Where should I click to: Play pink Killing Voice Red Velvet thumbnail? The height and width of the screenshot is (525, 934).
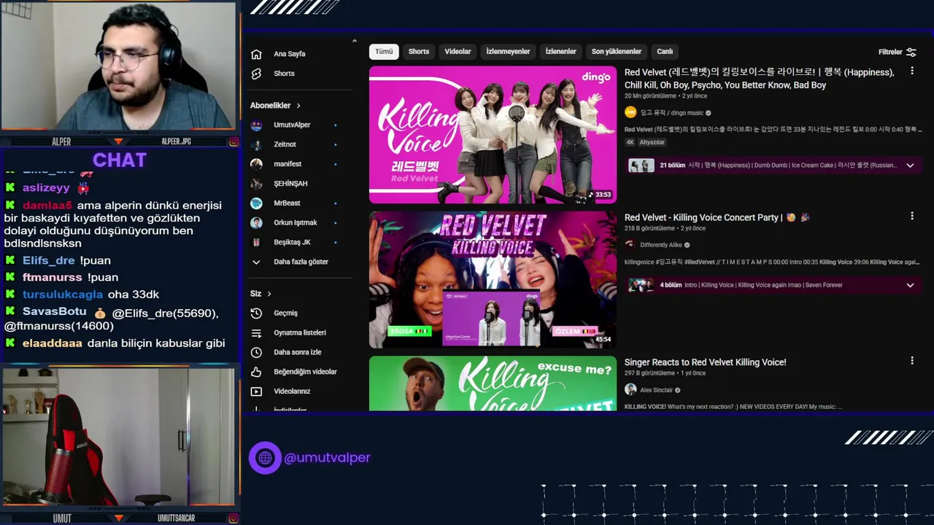pyautogui.click(x=493, y=135)
